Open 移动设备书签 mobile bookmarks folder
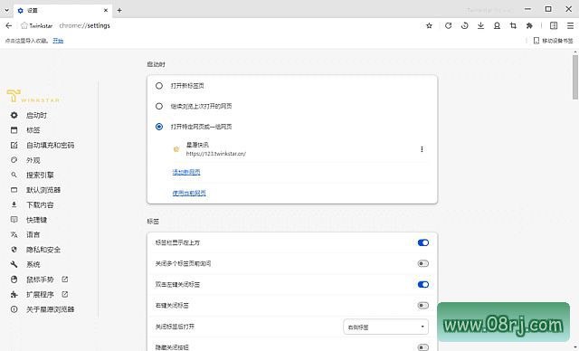This screenshot has width=579, height=351. (554, 41)
